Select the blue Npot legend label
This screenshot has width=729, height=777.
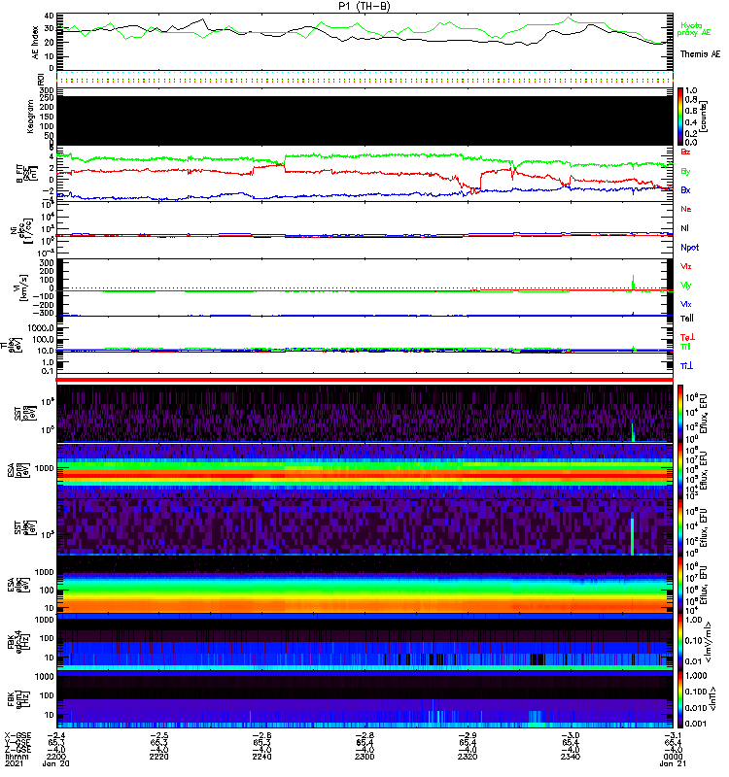tap(690, 248)
